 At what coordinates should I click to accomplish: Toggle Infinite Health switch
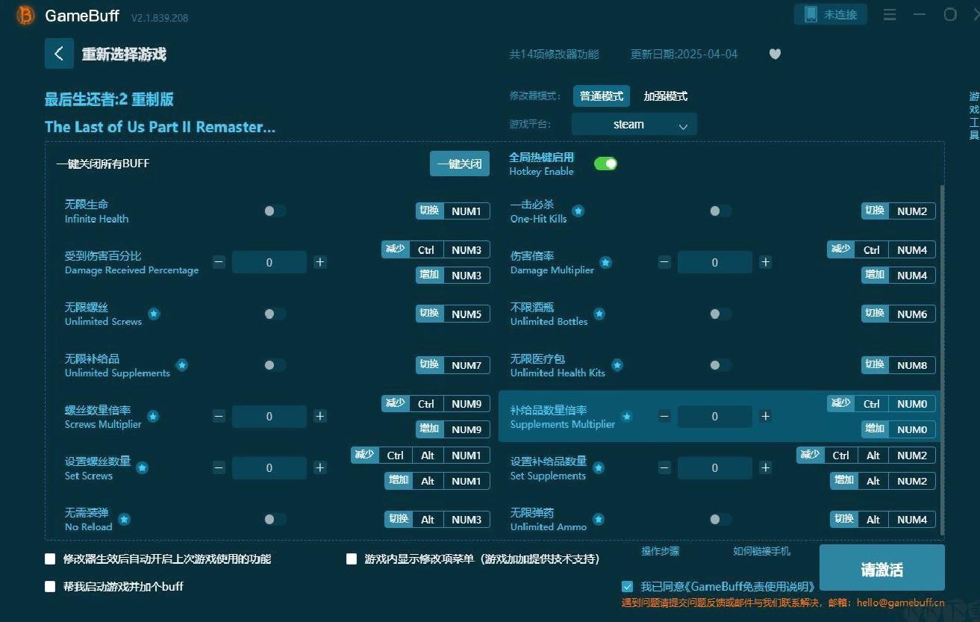(x=274, y=211)
